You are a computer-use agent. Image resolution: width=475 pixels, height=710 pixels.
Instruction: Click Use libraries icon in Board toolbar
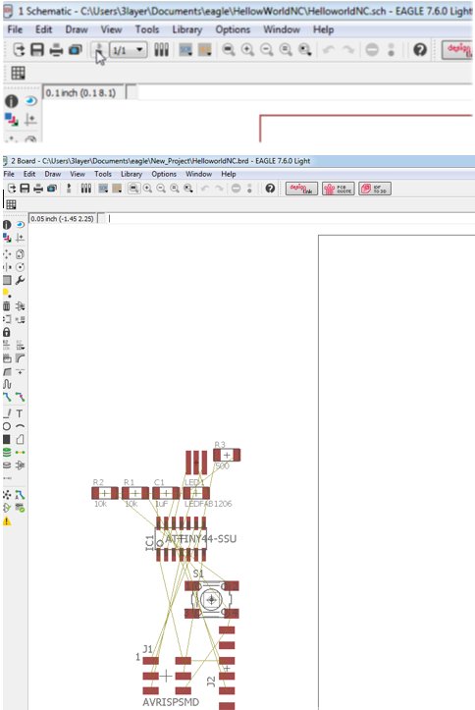pyautogui.click(x=86, y=189)
